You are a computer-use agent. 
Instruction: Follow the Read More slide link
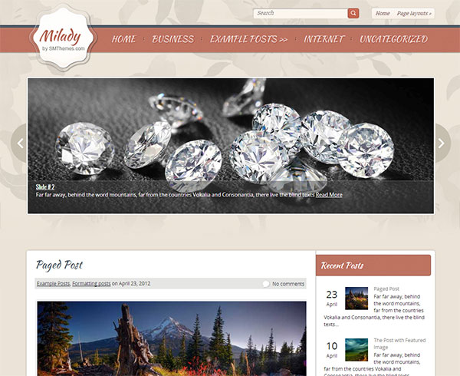coord(329,195)
